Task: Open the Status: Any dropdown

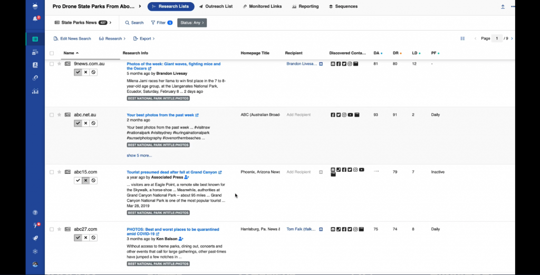Action: 192,23
